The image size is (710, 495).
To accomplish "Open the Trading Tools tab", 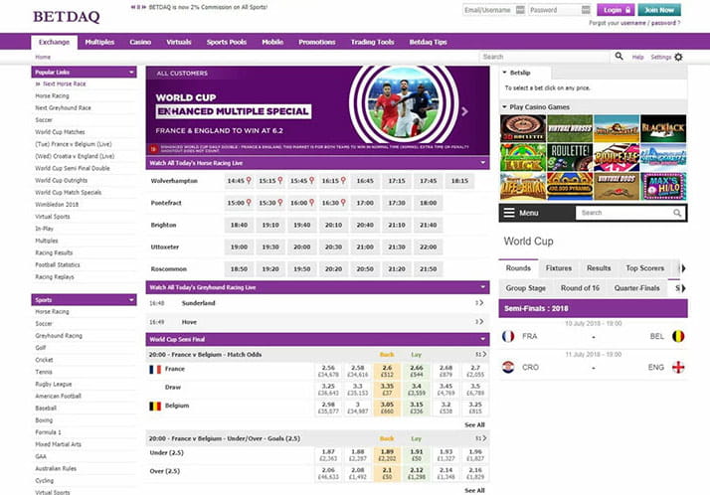I will pyautogui.click(x=372, y=42).
